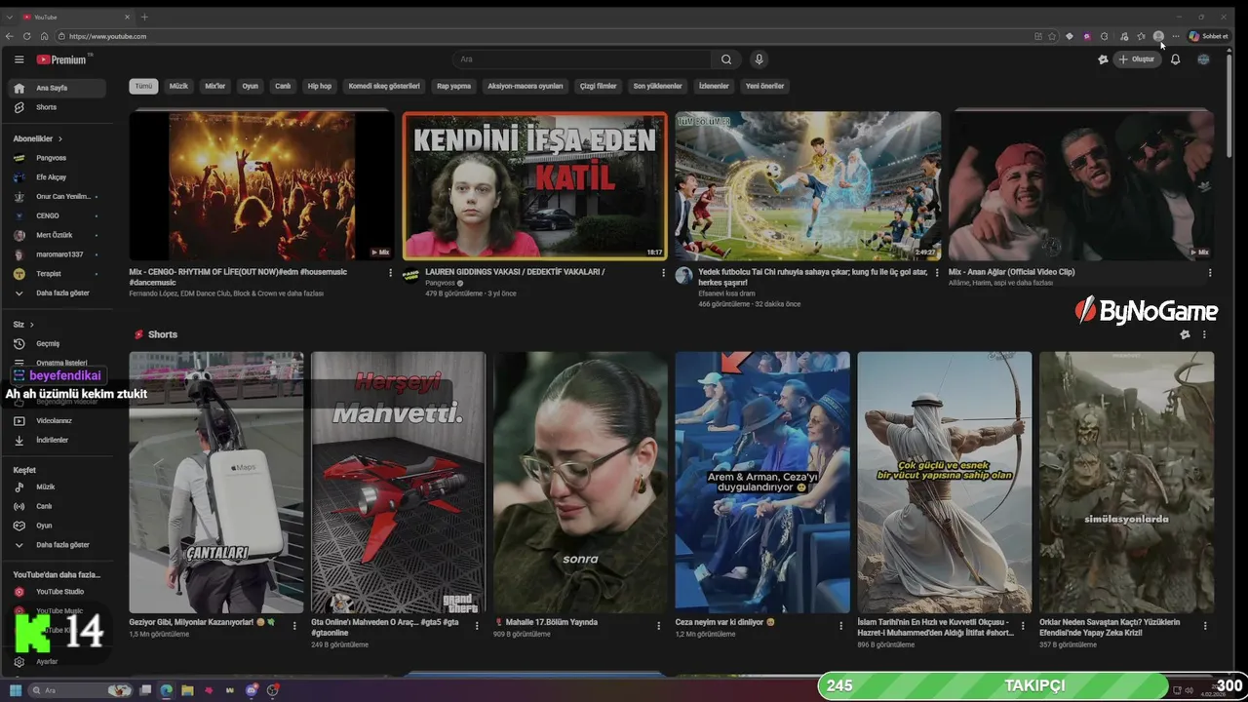
Task: Expand the Abonelikler section chevron
Action: (x=60, y=138)
